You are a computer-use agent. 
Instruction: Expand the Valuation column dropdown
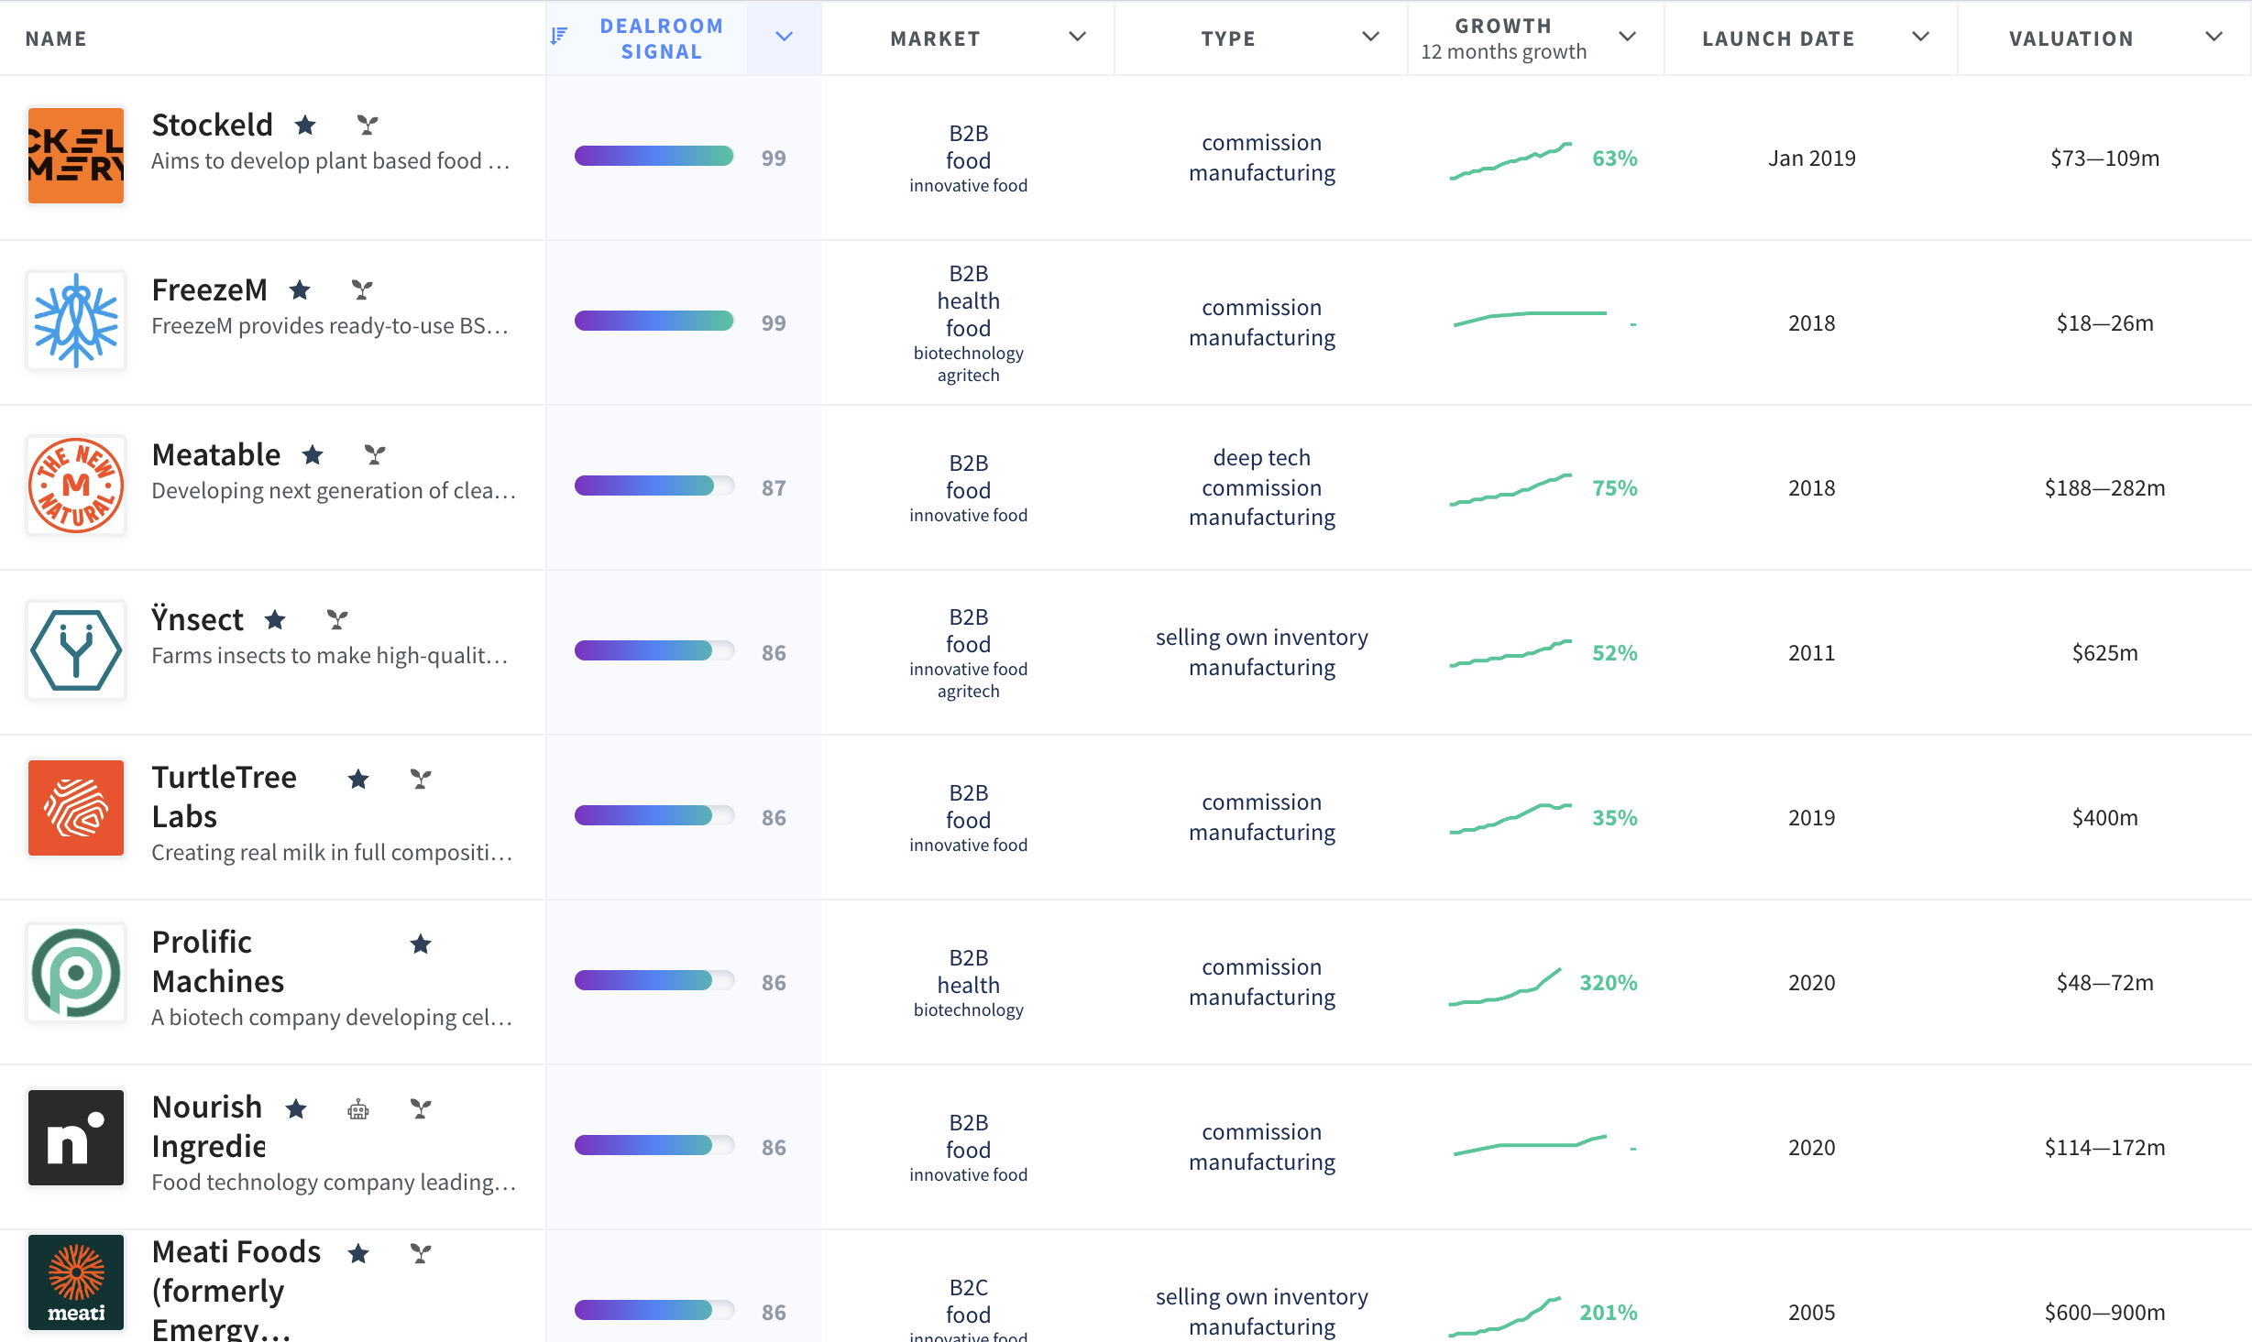pos(2214,37)
